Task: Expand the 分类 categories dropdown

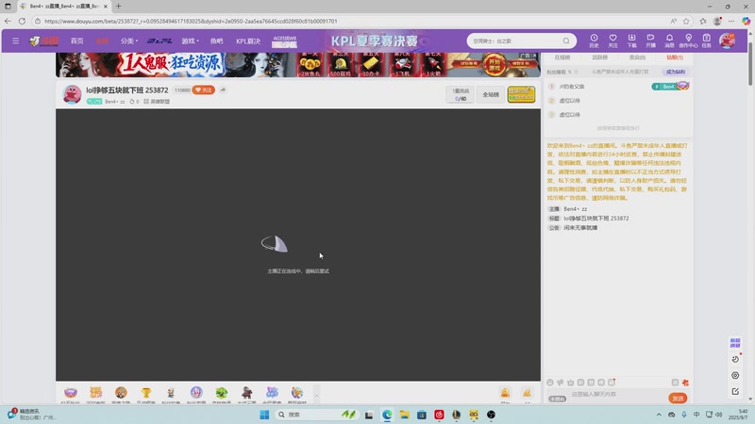Action: (129, 41)
